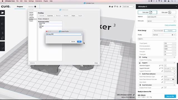The width and height of the screenshot is (178, 100).
Task: Select Materials in Preferences sidebar
Action: 31,17
